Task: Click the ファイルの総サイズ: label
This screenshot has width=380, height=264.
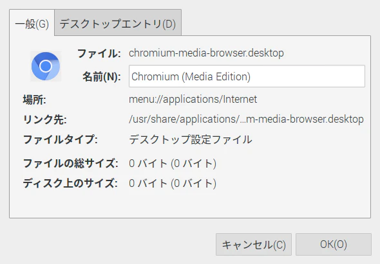Action: click(70, 163)
